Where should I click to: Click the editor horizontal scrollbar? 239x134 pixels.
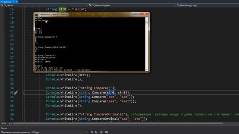pyautogui.click(x=118, y=124)
